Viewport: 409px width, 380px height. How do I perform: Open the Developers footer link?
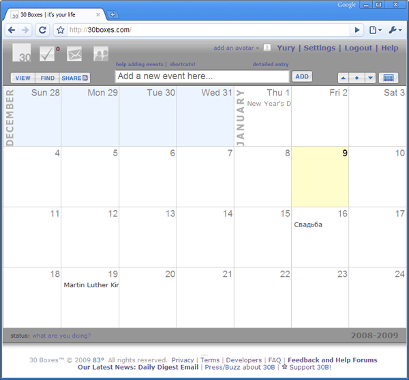pos(243,360)
